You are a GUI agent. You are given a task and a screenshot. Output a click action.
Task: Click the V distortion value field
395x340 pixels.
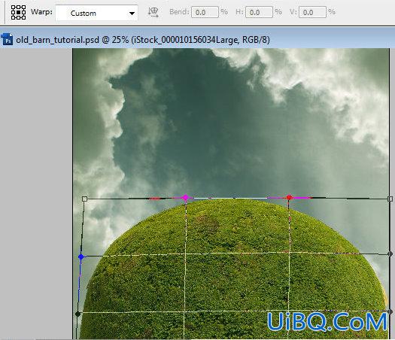pyautogui.click(x=312, y=12)
